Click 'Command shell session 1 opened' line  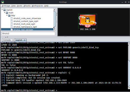(61, 83)
